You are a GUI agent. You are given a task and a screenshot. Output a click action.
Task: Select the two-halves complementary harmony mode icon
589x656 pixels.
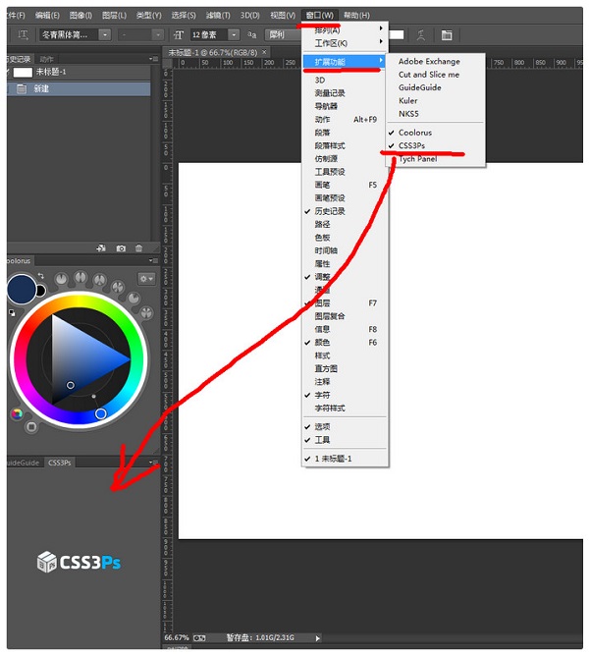pos(80,277)
